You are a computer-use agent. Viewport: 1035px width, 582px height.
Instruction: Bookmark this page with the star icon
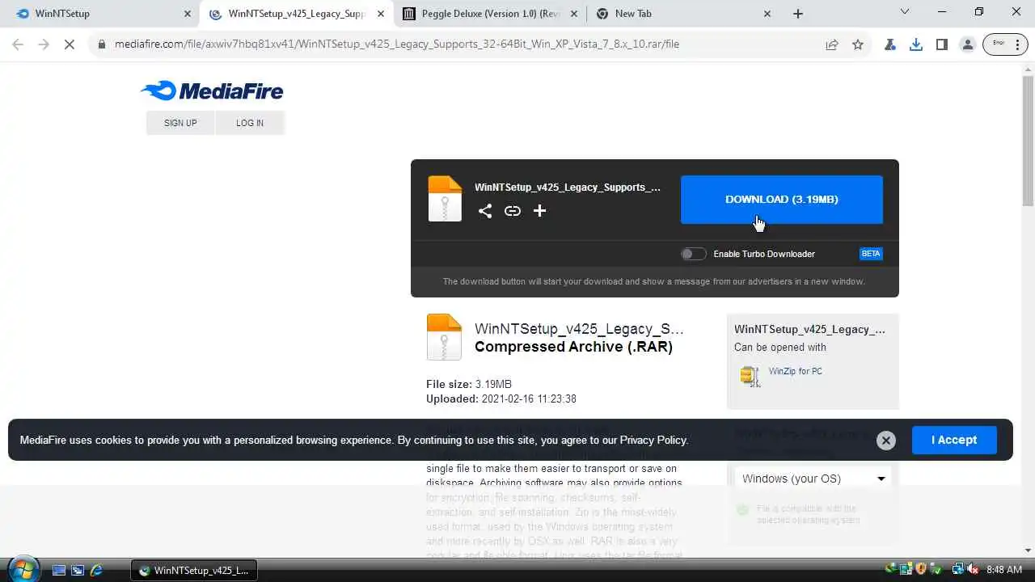click(x=858, y=44)
